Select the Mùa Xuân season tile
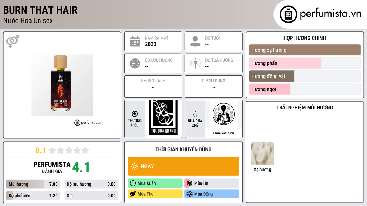 coord(155,183)
